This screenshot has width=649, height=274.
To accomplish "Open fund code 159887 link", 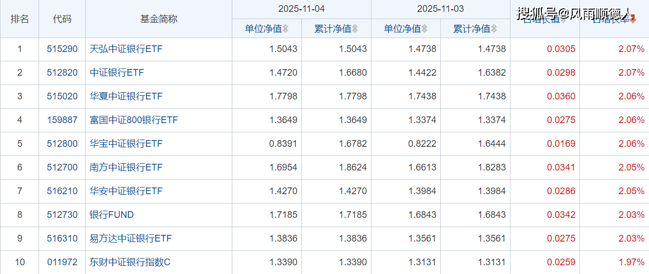I will [x=62, y=120].
